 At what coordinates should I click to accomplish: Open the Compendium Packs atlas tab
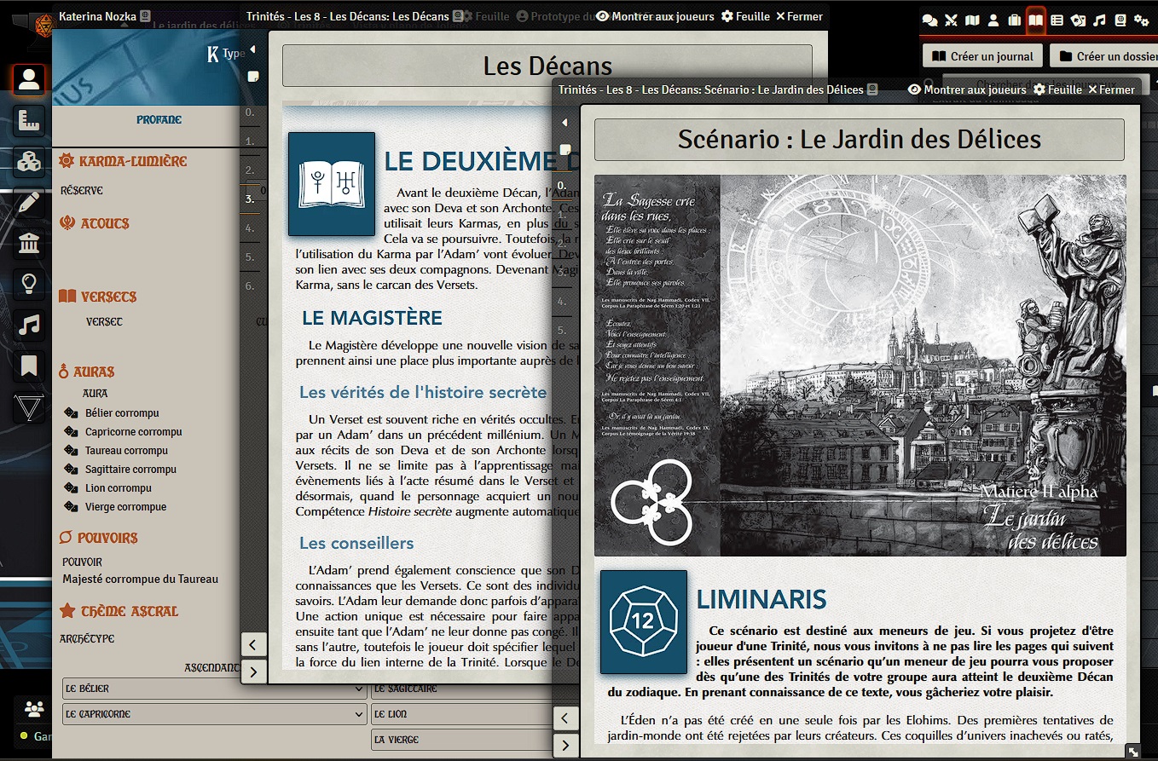1120,20
